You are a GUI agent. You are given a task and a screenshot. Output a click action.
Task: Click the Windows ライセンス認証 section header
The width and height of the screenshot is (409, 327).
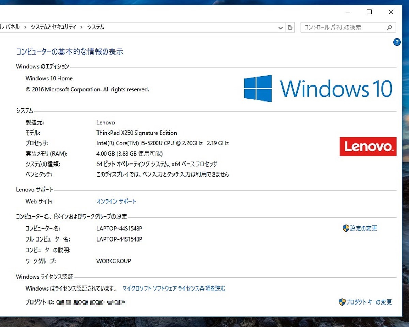click(44, 277)
